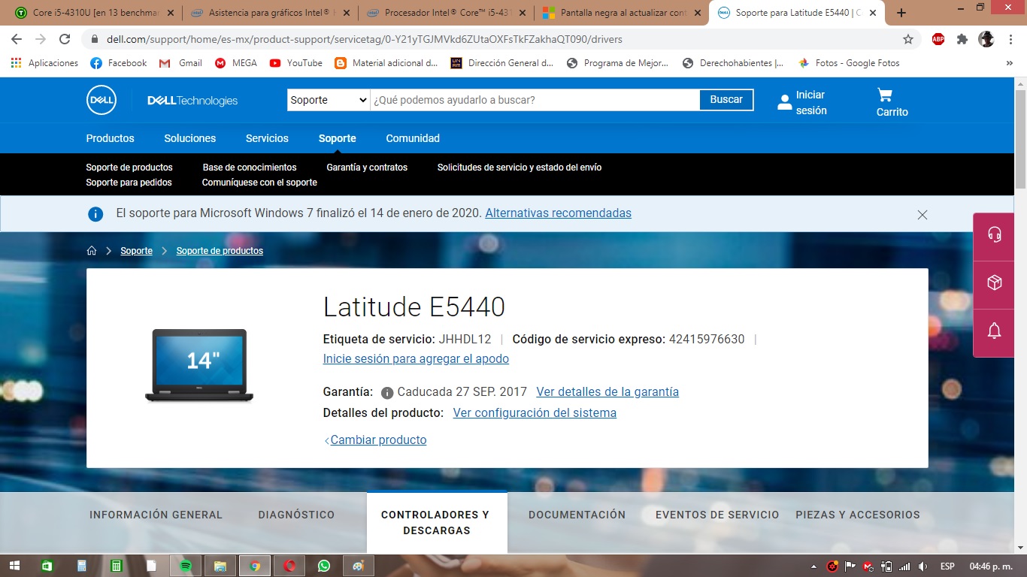Click Soporte breadcrumb link
Viewport: 1027px width, 577px height.
[137, 251]
